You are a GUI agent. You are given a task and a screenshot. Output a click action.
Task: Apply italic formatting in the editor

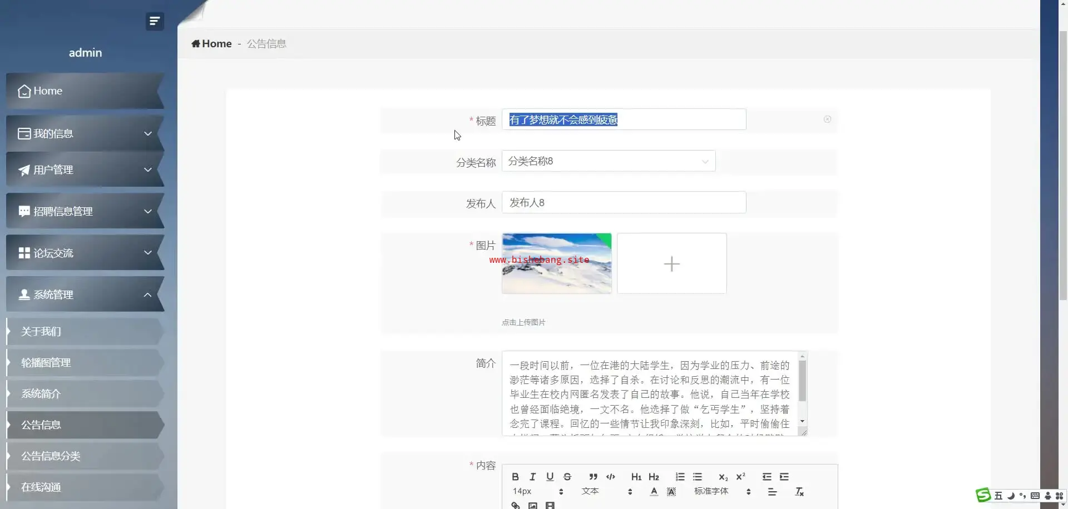pos(532,477)
